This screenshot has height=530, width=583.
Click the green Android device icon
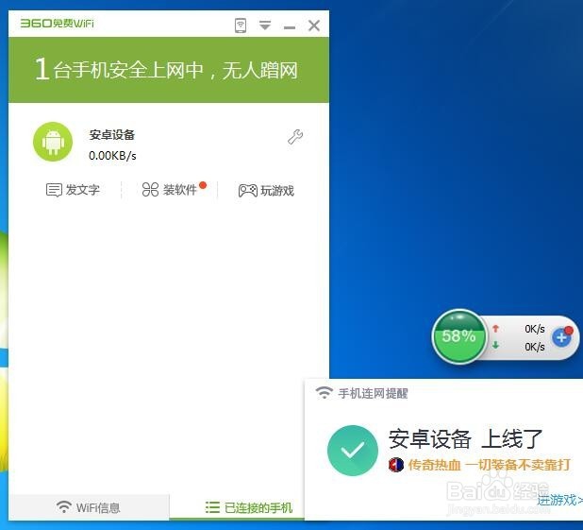(53, 142)
